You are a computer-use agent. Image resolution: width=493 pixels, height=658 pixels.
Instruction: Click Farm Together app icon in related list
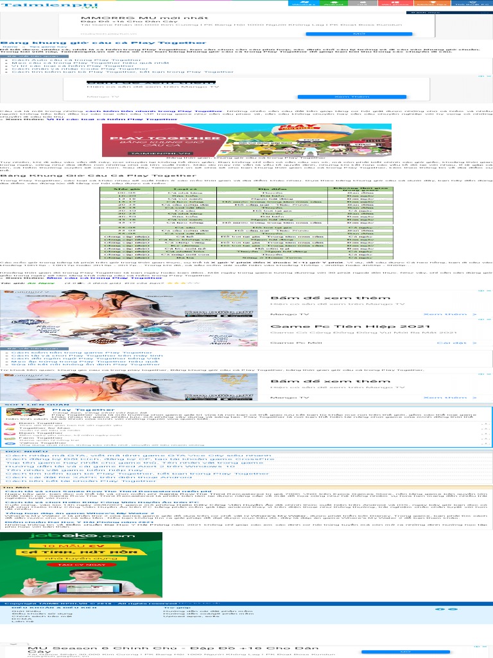(10, 439)
